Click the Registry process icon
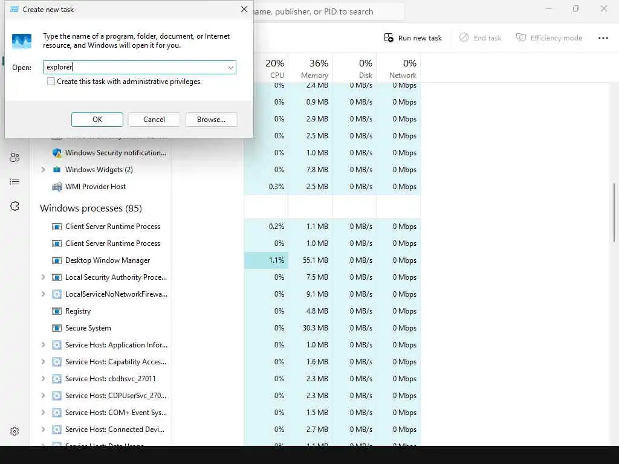 coord(57,311)
